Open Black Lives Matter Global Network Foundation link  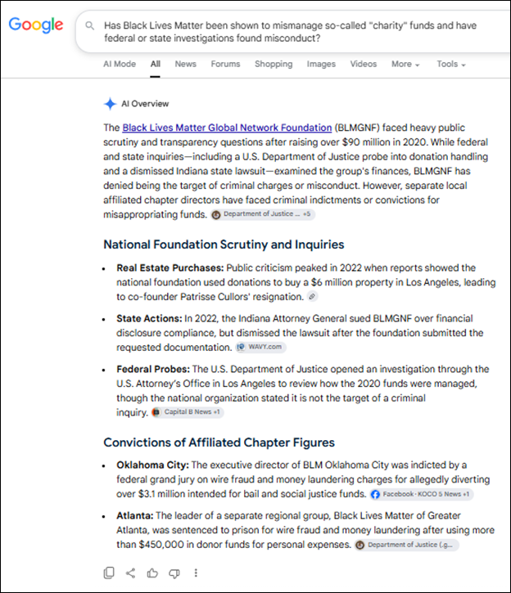(227, 128)
